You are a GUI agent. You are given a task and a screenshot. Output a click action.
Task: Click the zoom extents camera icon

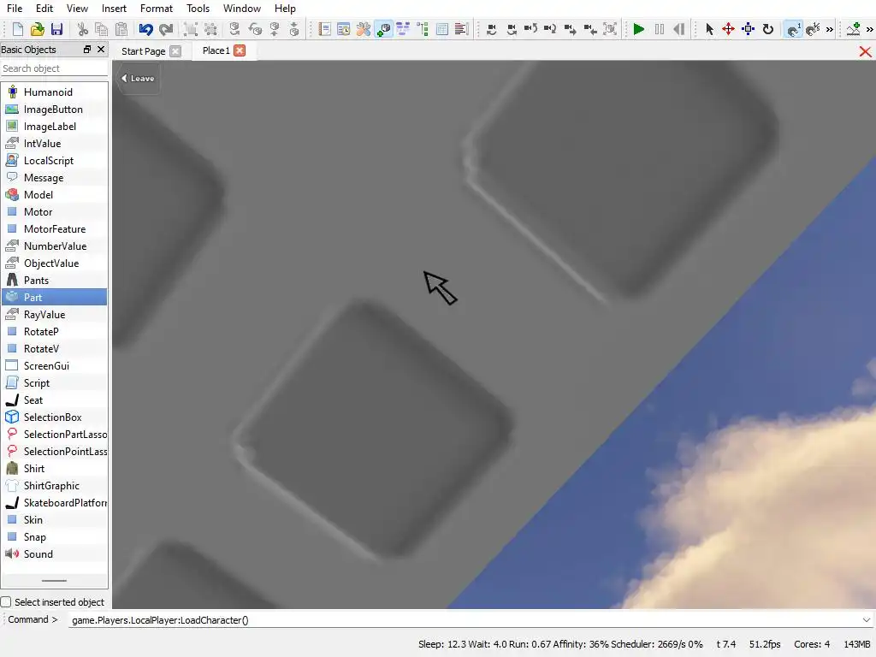[x=610, y=29]
